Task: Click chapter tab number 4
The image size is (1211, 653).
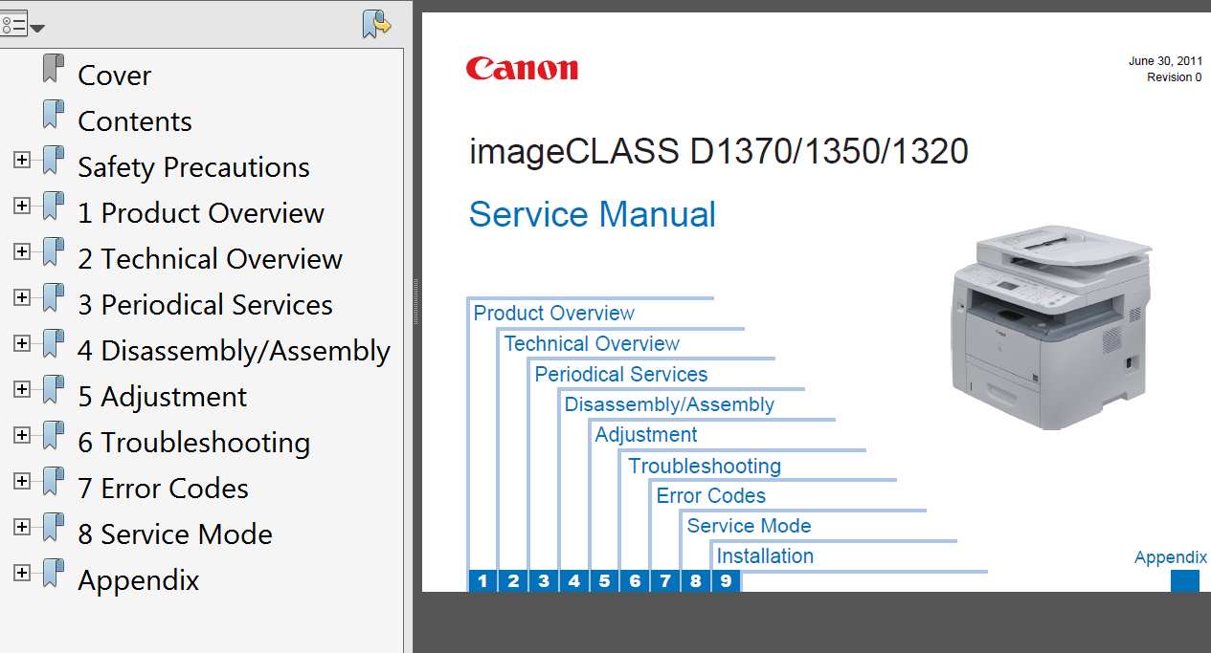Action: tap(573, 580)
